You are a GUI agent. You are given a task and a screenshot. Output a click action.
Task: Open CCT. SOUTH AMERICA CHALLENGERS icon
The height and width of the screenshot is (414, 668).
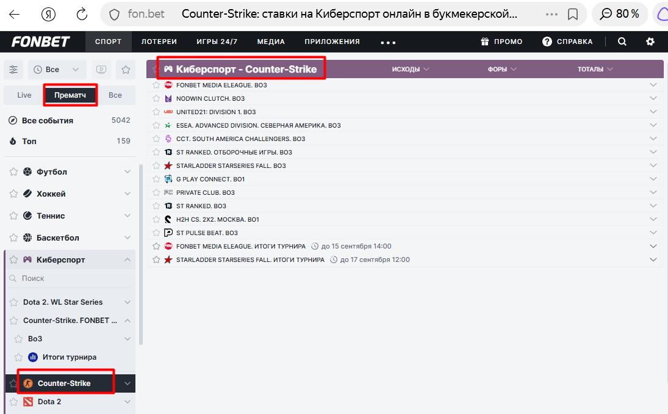168,139
